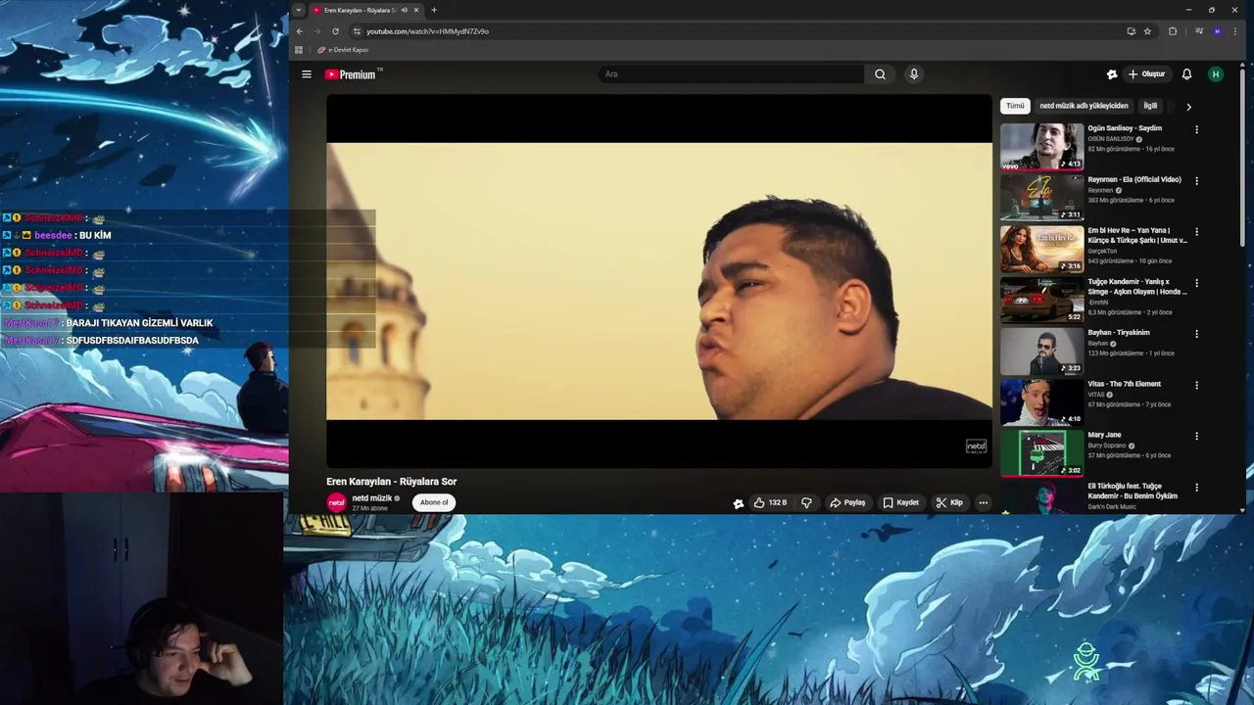
Task: Click the sparkle icon left of like button
Action: [x=739, y=503]
